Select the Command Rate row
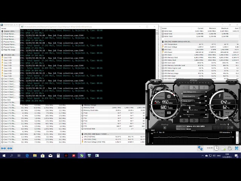241x181 pixels. [113, 129]
